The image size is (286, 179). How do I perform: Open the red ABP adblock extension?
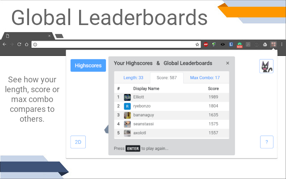(x=206, y=44)
